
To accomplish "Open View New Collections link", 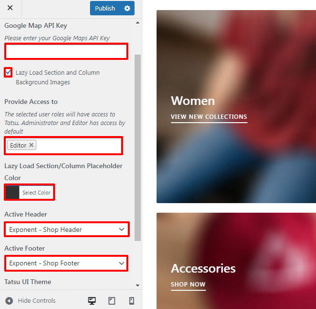I will (209, 117).
